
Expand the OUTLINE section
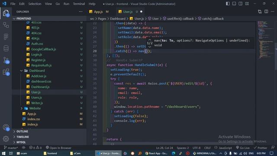pyautogui.click(x=22, y=131)
